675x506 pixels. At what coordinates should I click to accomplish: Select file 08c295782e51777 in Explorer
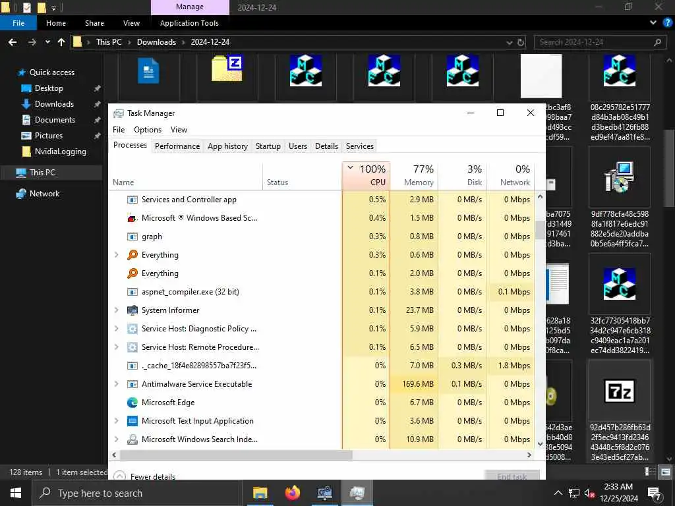click(620, 71)
